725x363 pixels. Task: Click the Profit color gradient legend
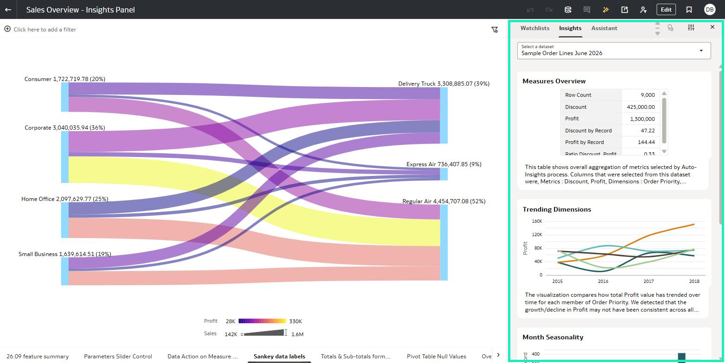point(262,321)
